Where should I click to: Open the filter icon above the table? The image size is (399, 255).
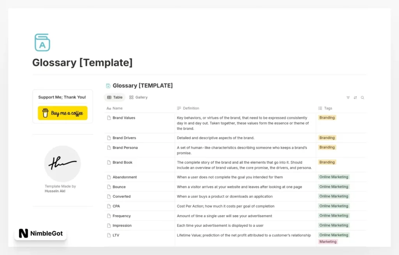point(348,97)
